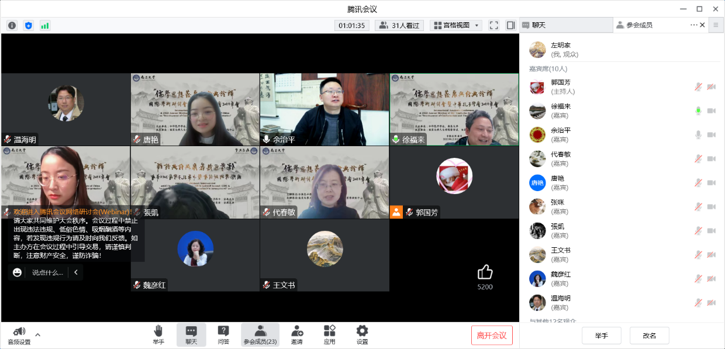Click 温海明's camera-off icon in list
The height and width of the screenshot is (349, 725).
tap(712, 303)
